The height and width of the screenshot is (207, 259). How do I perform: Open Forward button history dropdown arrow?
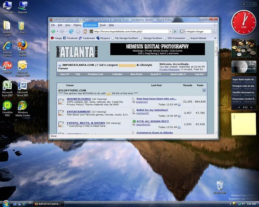[66, 31]
